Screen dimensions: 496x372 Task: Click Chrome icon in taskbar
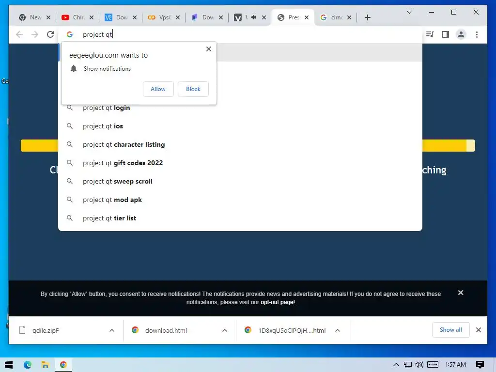point(63,365)
